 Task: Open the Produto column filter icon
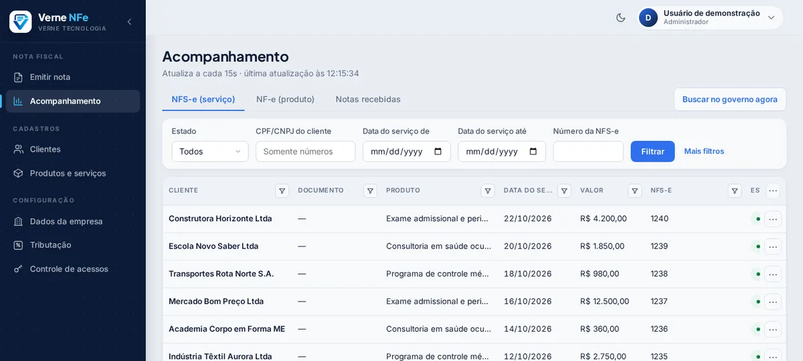tap(488, 191)
